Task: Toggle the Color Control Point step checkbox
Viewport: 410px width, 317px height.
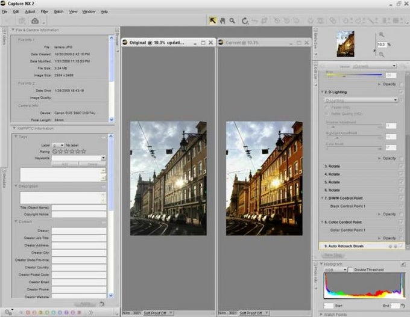Action: pos(401,222)
